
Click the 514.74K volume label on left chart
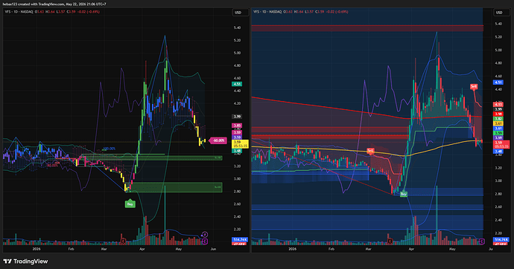[x=240, y=239]
